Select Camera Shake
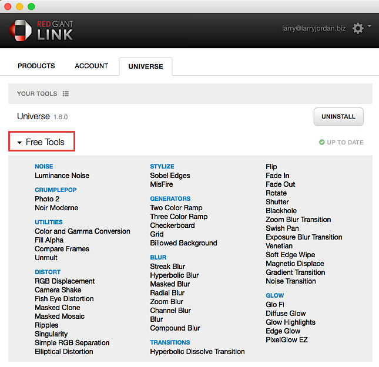This screenshot has width=379, height=367. tap(58, 289)
